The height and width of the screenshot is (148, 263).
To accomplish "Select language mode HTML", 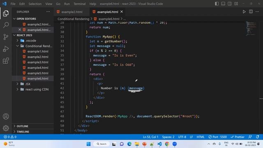I will [x=201, y=137].
